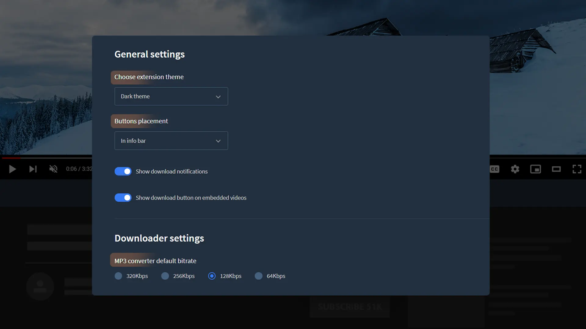Click the play button to start video
Image resolution: width=586 pixels, height=329 pixels.
tap(12, 169)
